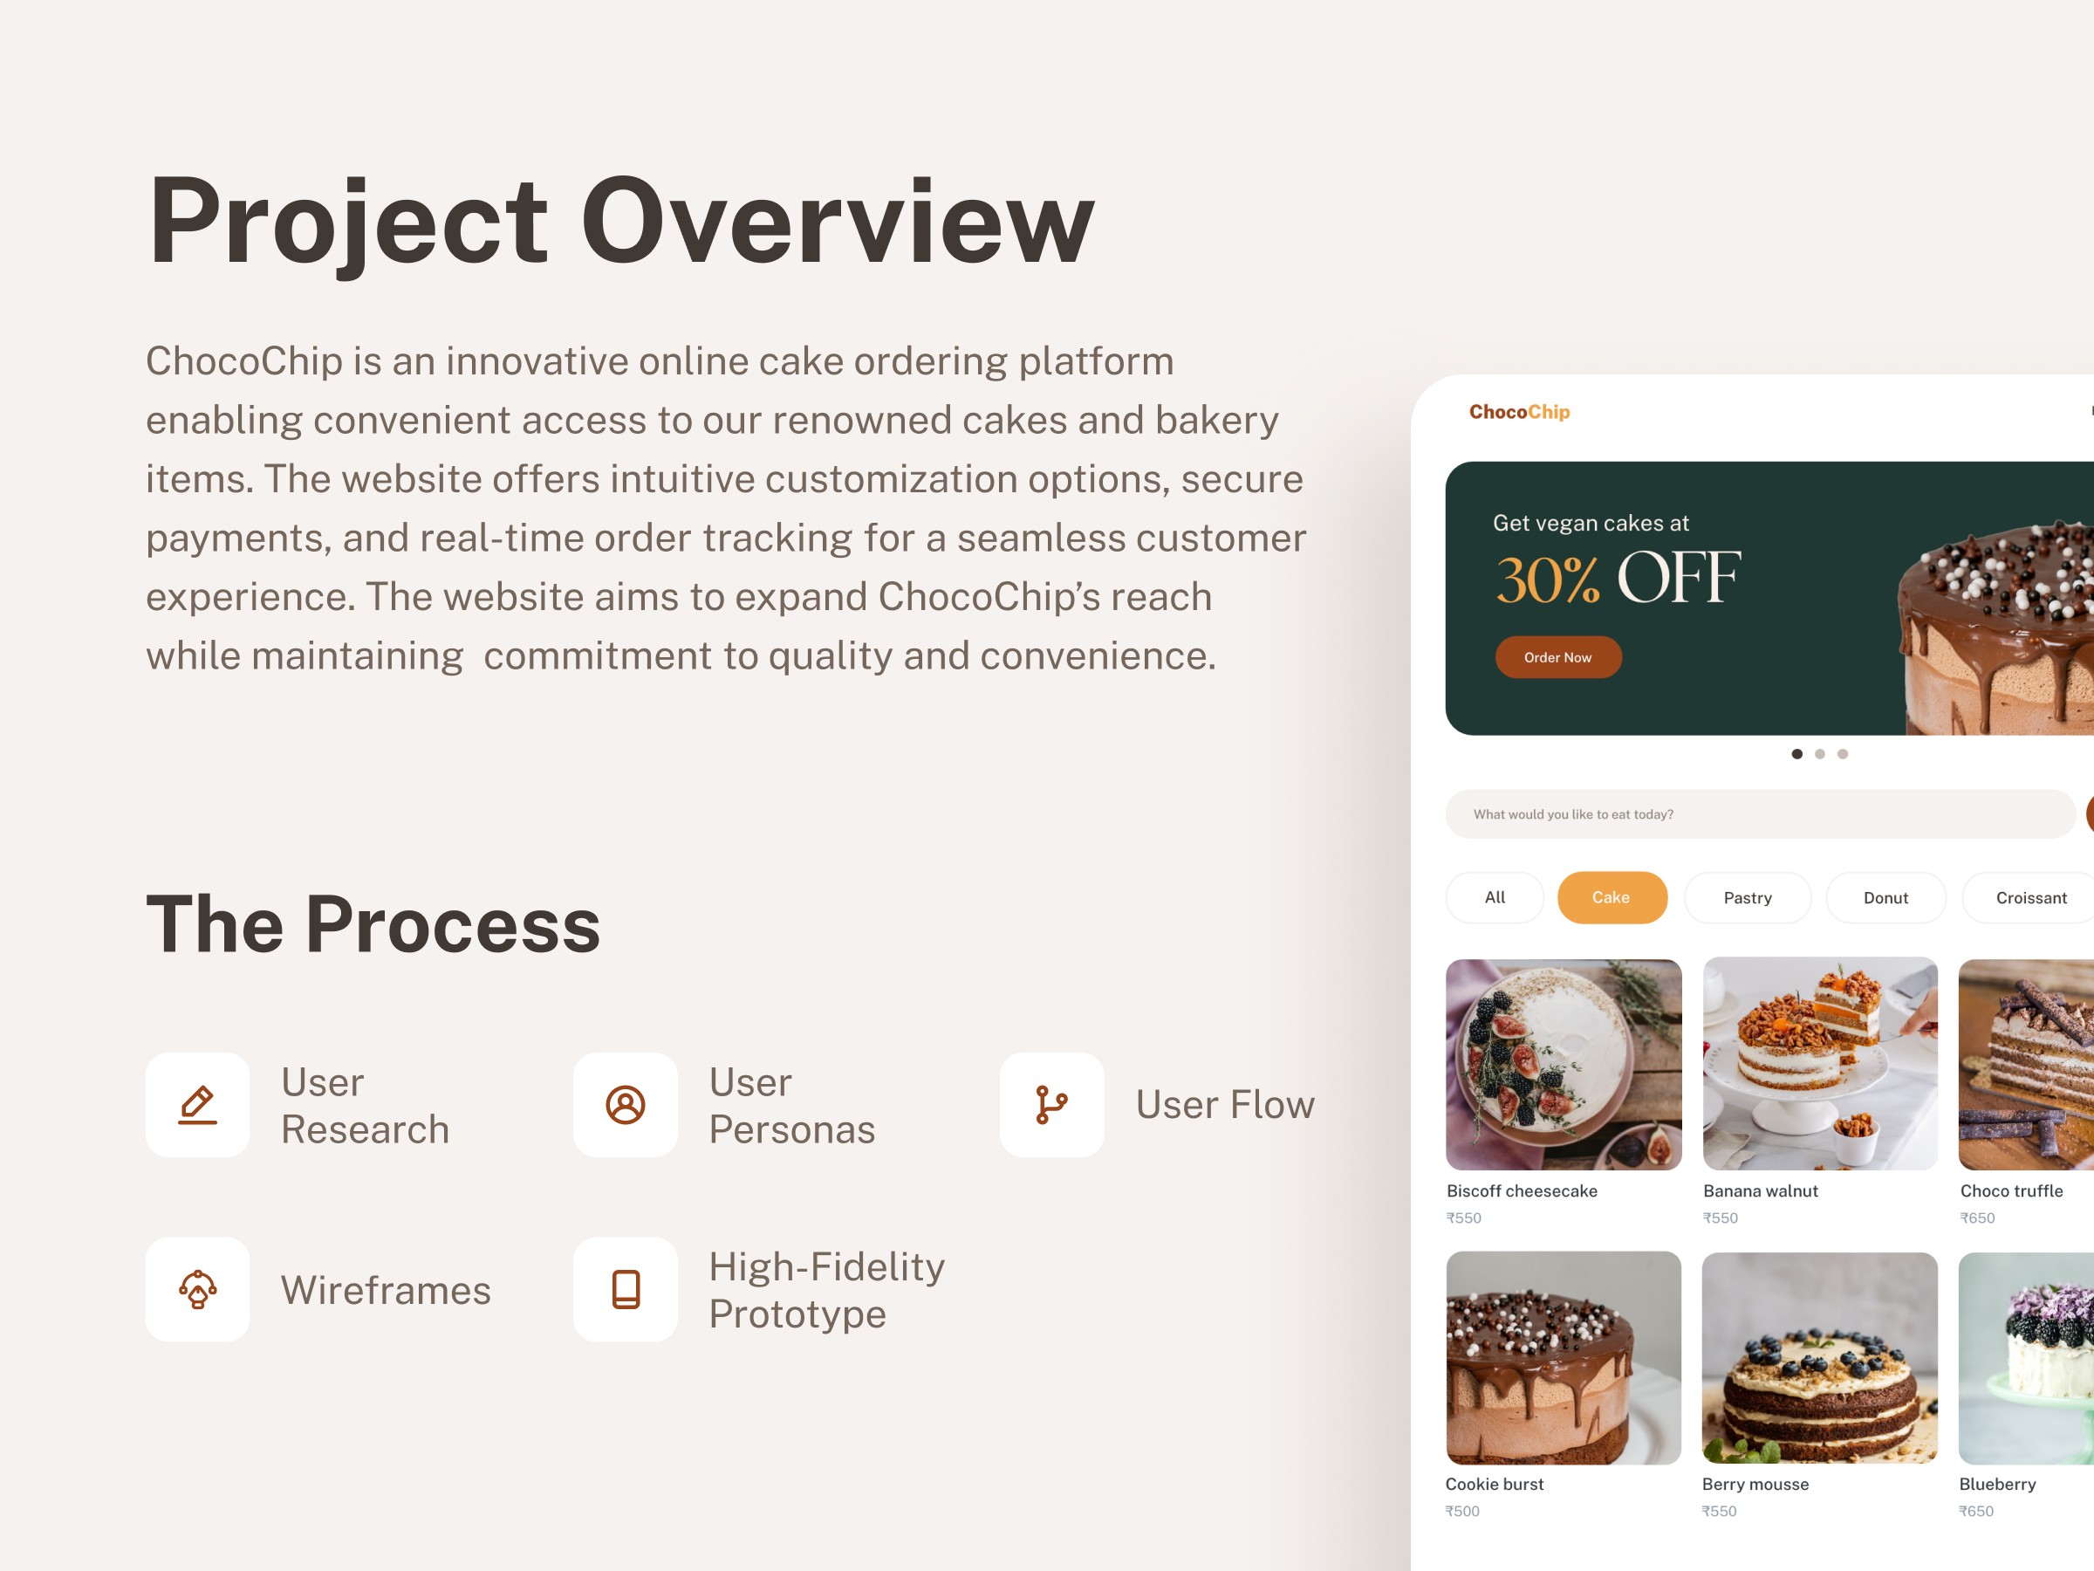Switch to the Pastry category
This screenshot has height=1571, width=2094.
coord(1748,896)
